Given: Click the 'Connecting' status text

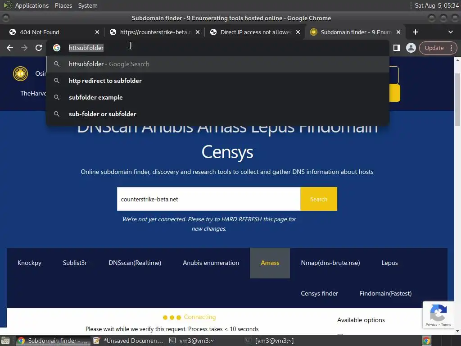Looking at the screenshot, I should (x=199, y=317).
